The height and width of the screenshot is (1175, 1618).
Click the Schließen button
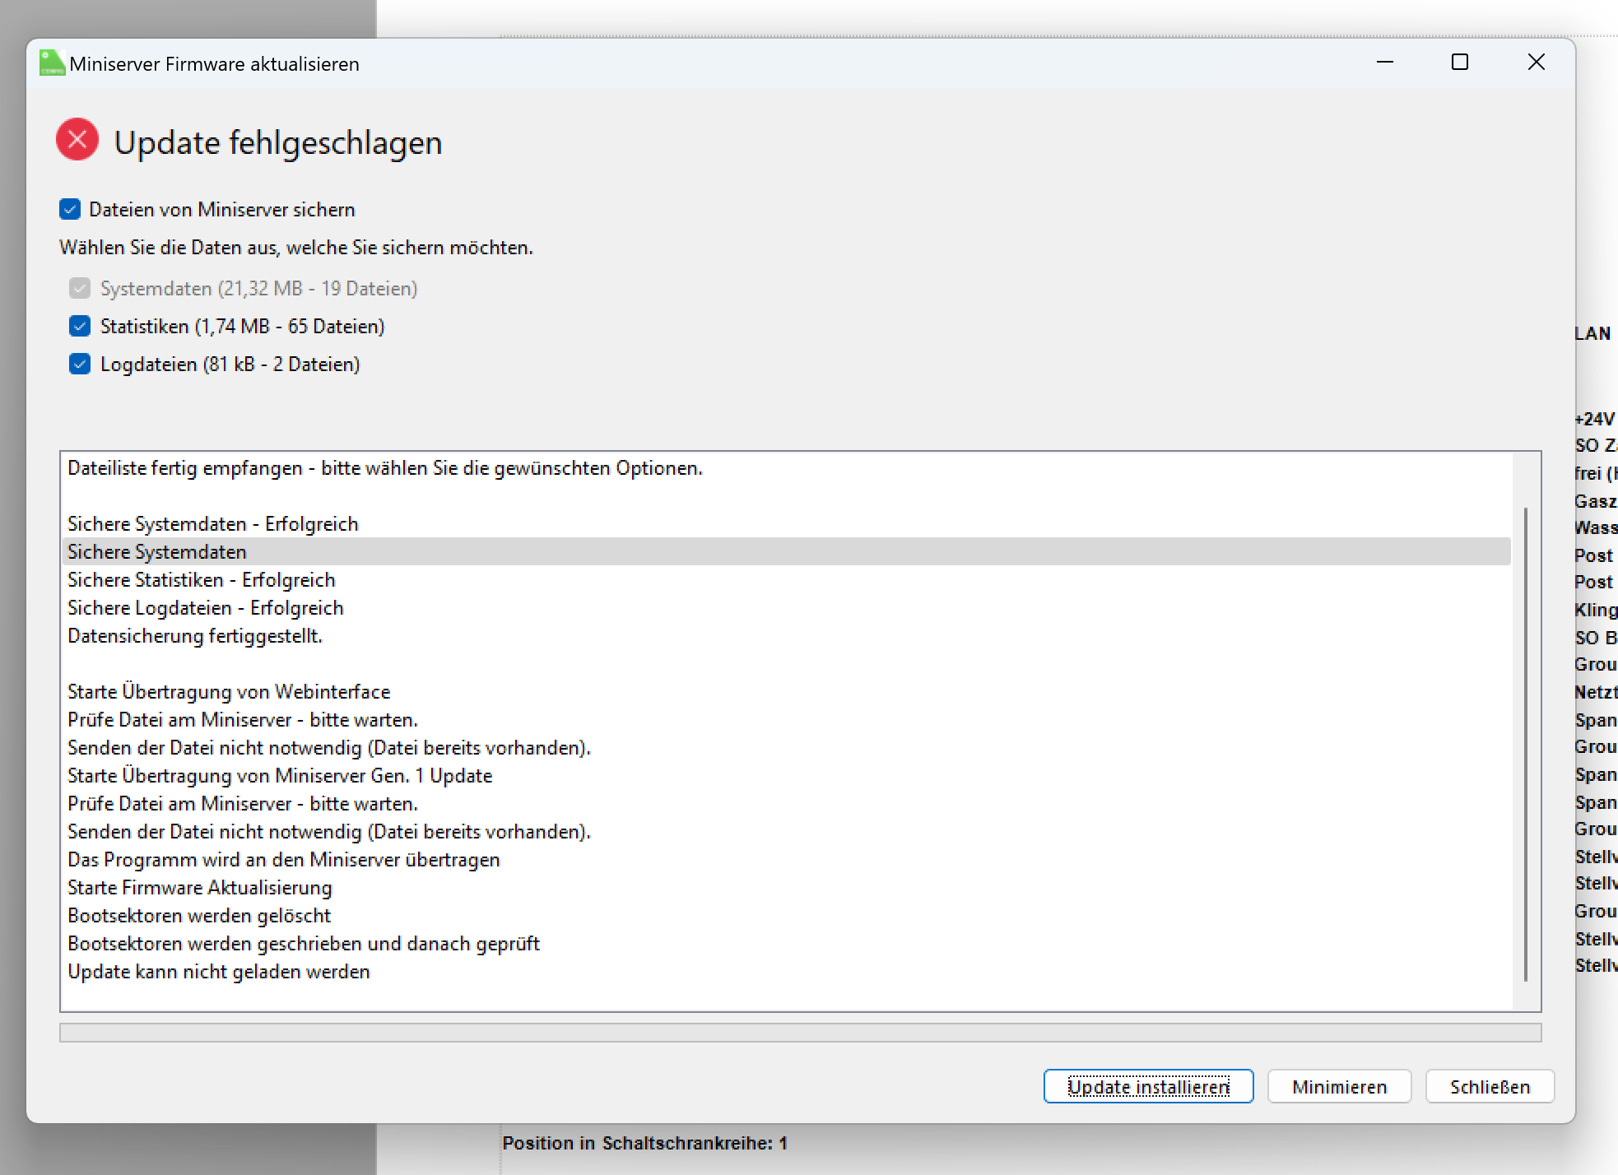1489,1087
